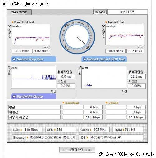
Task: Click the 평균 upload 0 bps cell
Action: click(136, 107)
